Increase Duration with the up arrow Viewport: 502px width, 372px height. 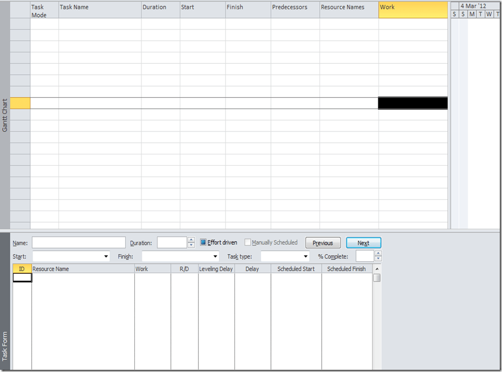[x=191, y=239]
